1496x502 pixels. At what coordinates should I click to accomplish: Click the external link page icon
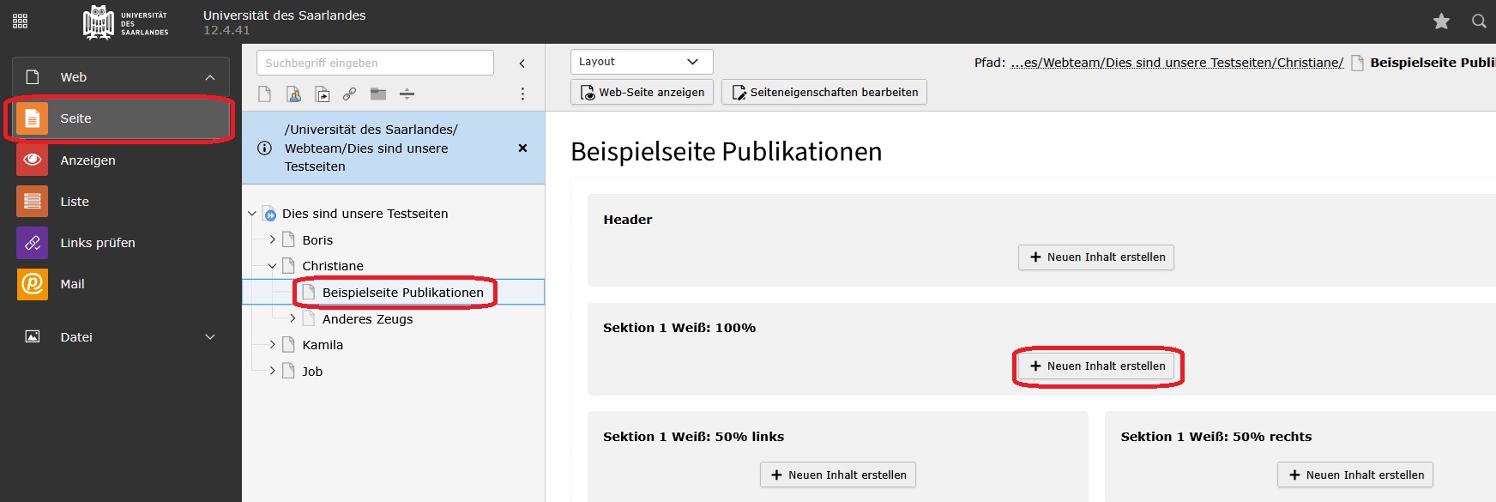pyautogui.click(x=350, y=94)
